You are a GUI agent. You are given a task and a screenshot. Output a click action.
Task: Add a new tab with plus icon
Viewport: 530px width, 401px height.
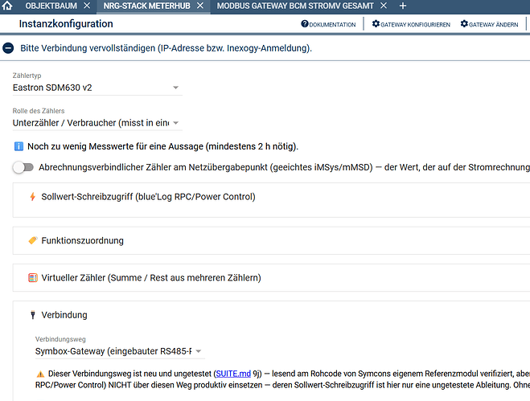coord(403,6)
